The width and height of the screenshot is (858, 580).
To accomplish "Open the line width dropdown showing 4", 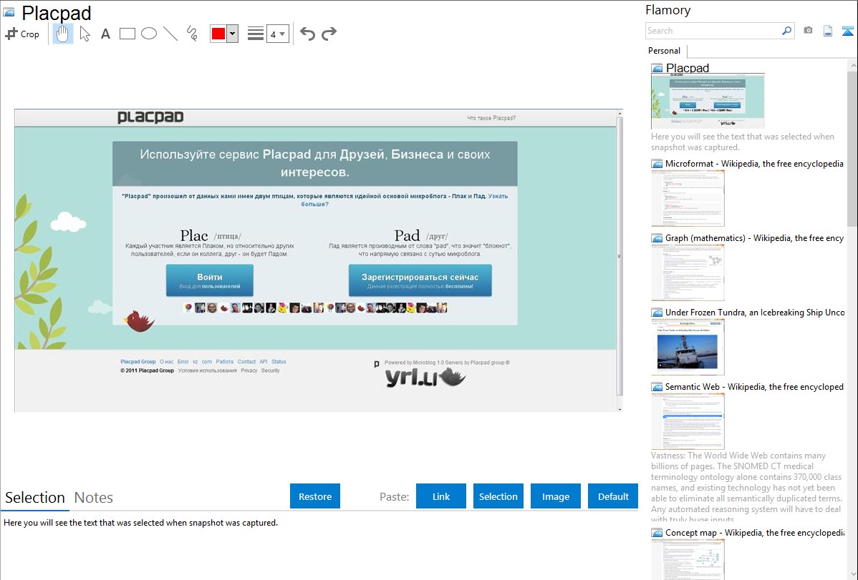I will point(277,34).
